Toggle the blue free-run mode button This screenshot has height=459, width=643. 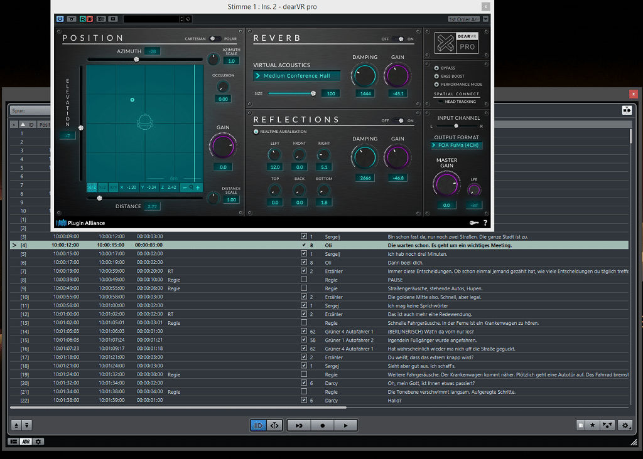click(258, 425)
